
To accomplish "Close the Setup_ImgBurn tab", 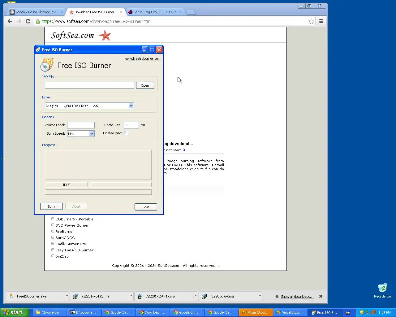I will (x=180, y=12).
